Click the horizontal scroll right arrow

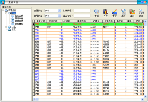[142, 99]
